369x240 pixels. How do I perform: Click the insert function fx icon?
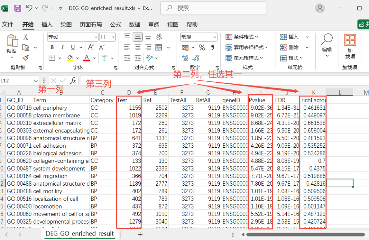pyautogui.click(x=73, y=81)
